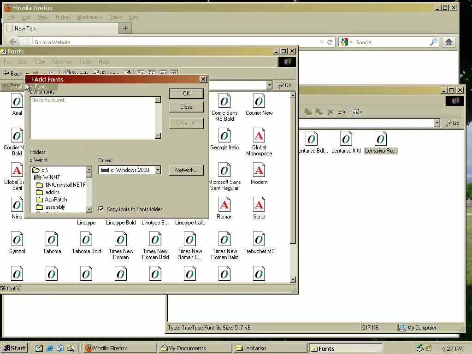The image size is (472, 354).
Task: Click Close in the Add Fonts dialog
Action: (x=186, y=107)
